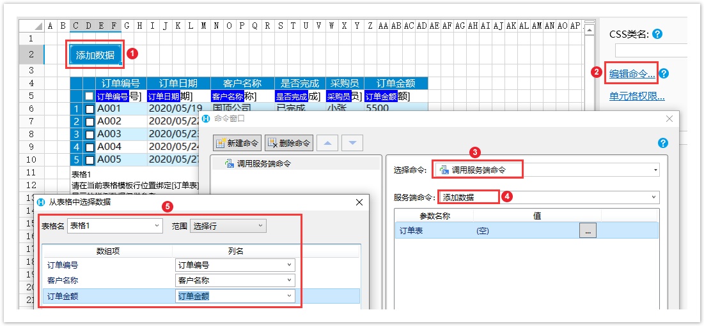This screenshot has height=326, width=704.
Task: Click spreadsheet vertical scrollbar up arrow
Action: 589,29
